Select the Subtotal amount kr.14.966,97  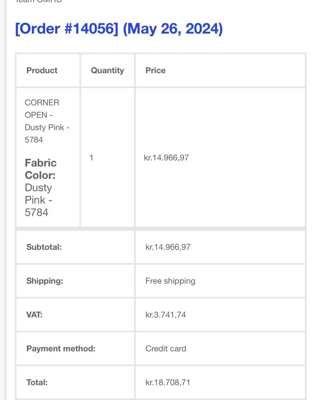coord(168,247)
